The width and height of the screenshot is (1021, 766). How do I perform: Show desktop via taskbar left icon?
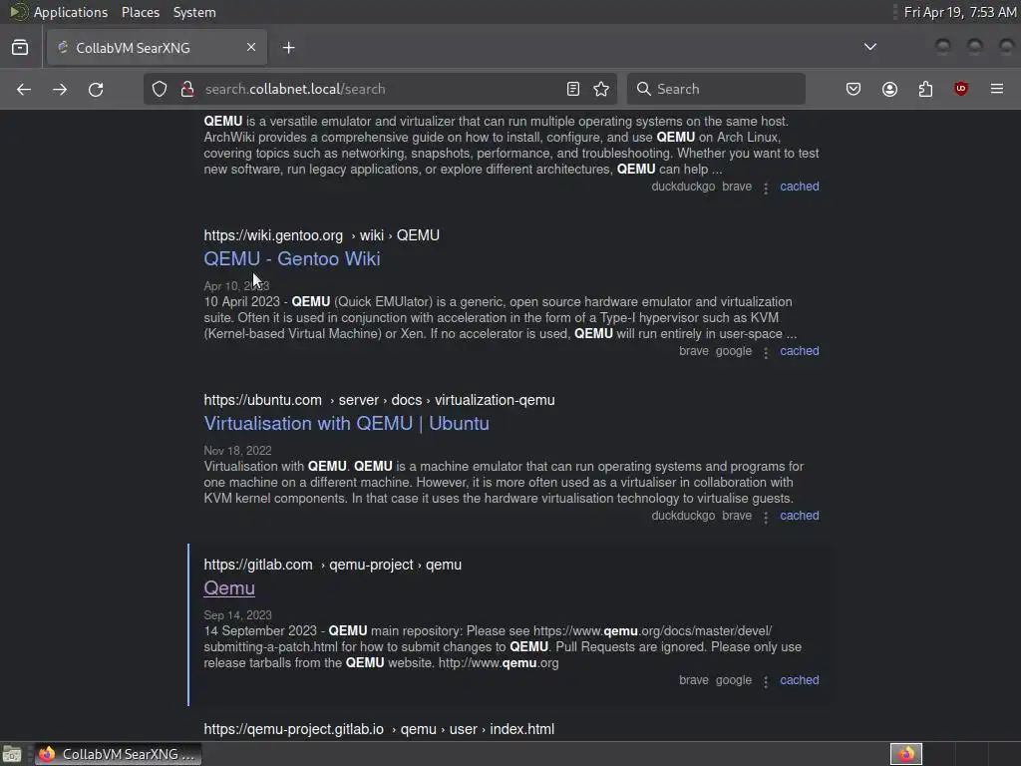click(x=12, y=754)
